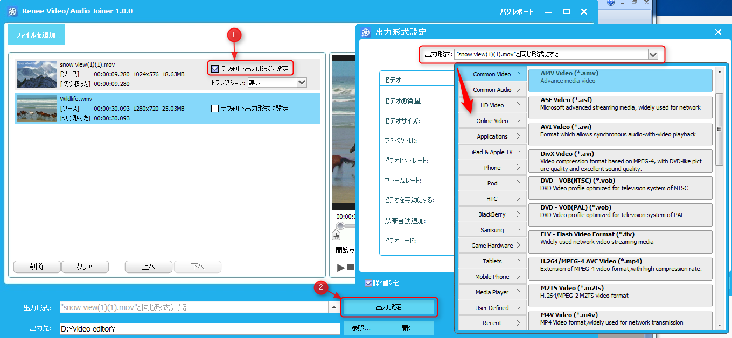Check default output format for Wildlife.wmv
The height and width of the screenshot is (338, 732).
click(x=215, y=109)
